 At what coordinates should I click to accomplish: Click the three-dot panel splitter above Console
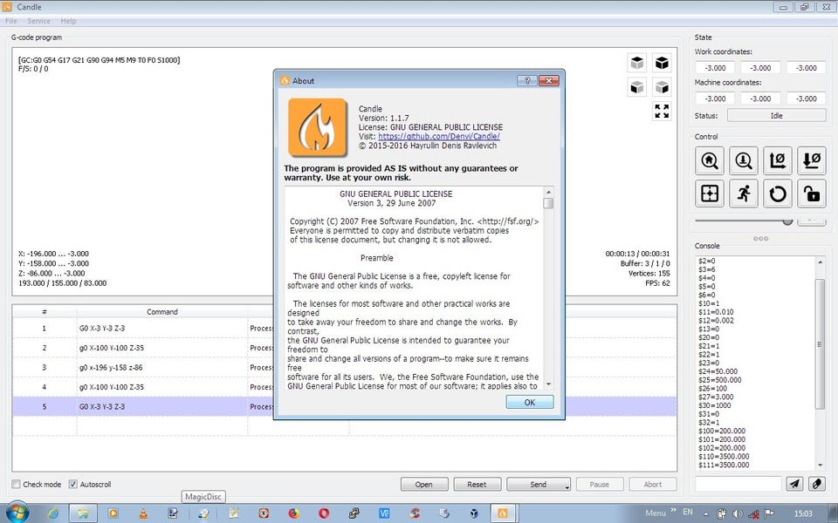click(x=760, y=239)
